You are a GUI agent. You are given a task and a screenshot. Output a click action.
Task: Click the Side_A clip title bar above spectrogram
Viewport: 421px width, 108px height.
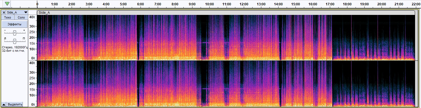(x=226, y=12)
